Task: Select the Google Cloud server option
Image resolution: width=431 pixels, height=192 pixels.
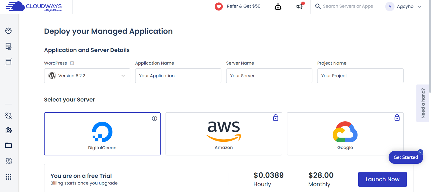Action: (x=345, y=134)
